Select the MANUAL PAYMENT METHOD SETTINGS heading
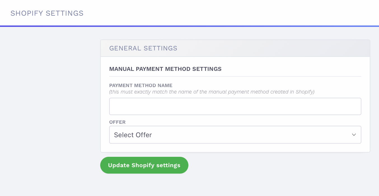 coord(165,69)
